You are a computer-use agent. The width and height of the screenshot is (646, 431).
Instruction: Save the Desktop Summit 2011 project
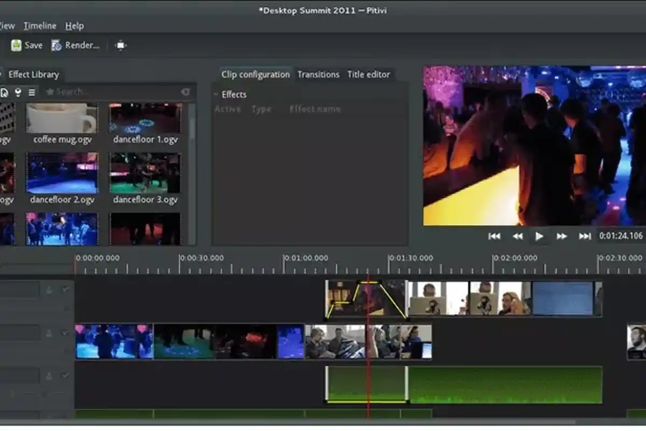[26, 45]
